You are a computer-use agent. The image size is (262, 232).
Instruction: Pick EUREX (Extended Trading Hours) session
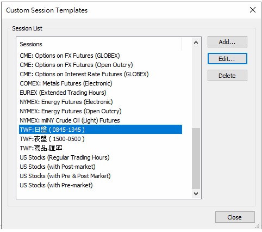point(101,93)
